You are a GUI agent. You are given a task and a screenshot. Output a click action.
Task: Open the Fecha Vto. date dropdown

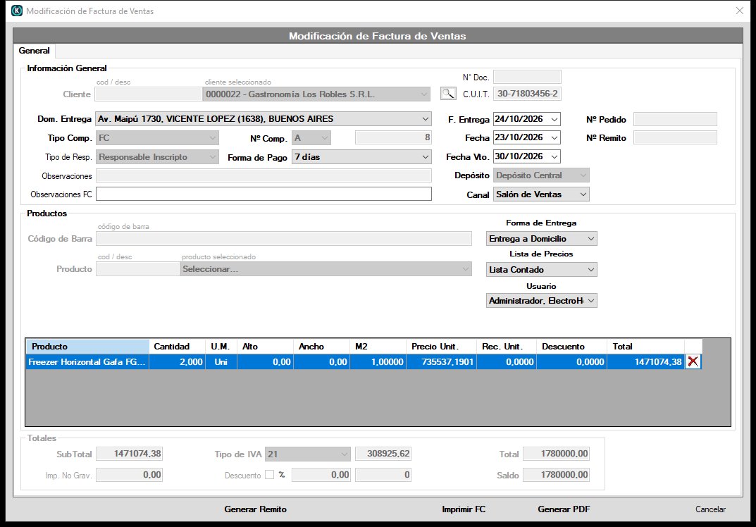tap(554, 156)
